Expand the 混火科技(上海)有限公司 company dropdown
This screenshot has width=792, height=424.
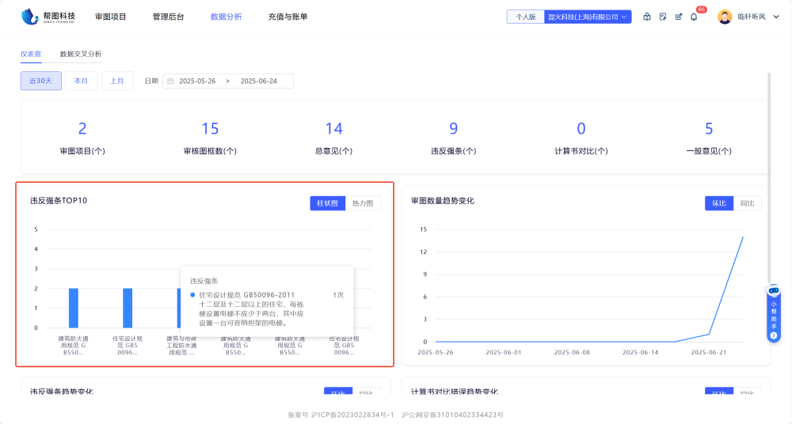[588, 17]
